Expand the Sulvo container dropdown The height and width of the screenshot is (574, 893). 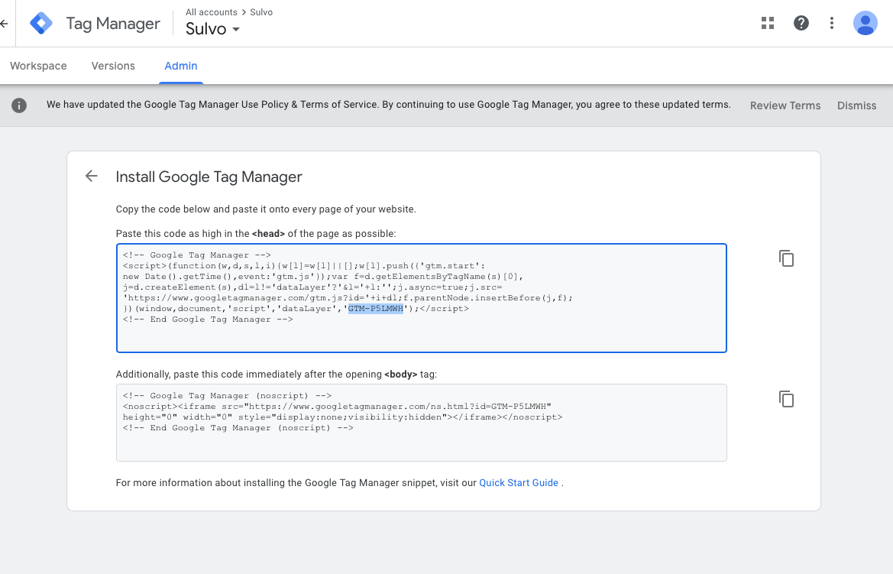212,29
